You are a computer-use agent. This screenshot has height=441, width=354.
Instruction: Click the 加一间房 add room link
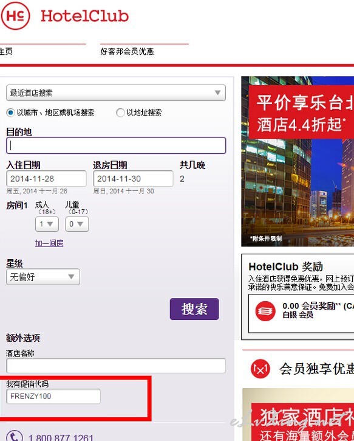click(x=49, y=243)
